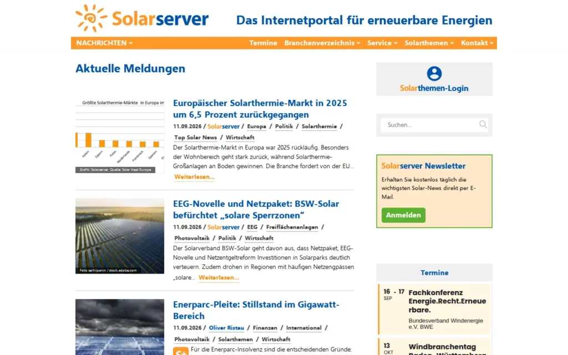Click the search magnifier icon

pyautogui.click(x=483, y=125)
